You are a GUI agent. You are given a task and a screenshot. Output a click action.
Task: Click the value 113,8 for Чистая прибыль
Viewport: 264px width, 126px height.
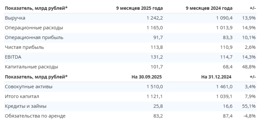(157, 47)
